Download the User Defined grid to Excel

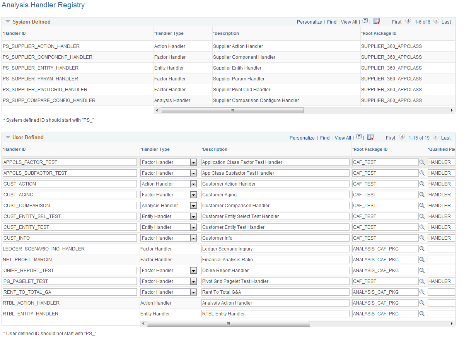370,137
